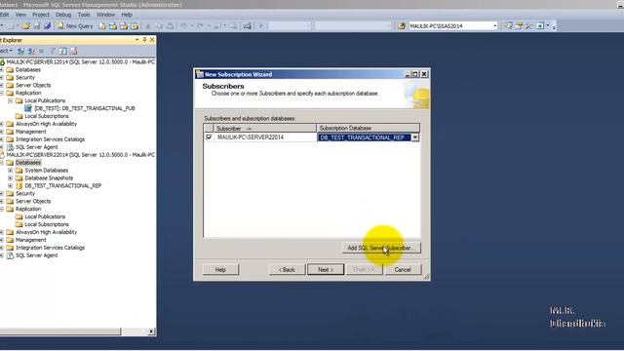Select the MAULIK-PC\SERVER22014 server node
Viewport: 624px width, 351px height.
pos(81,155)
